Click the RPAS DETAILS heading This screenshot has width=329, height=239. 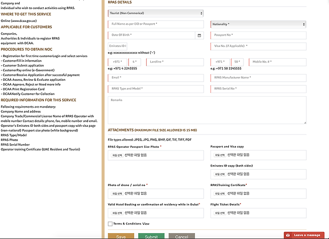tap(120, 2)
